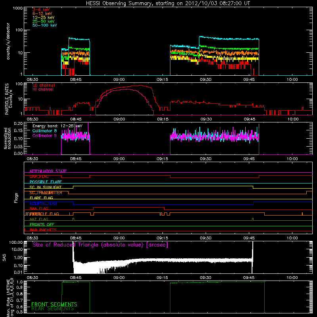This screenshot has width=317, height=317.
Task: Click the yellow 12-25 keV legend entry
Action: pos(44,17)
